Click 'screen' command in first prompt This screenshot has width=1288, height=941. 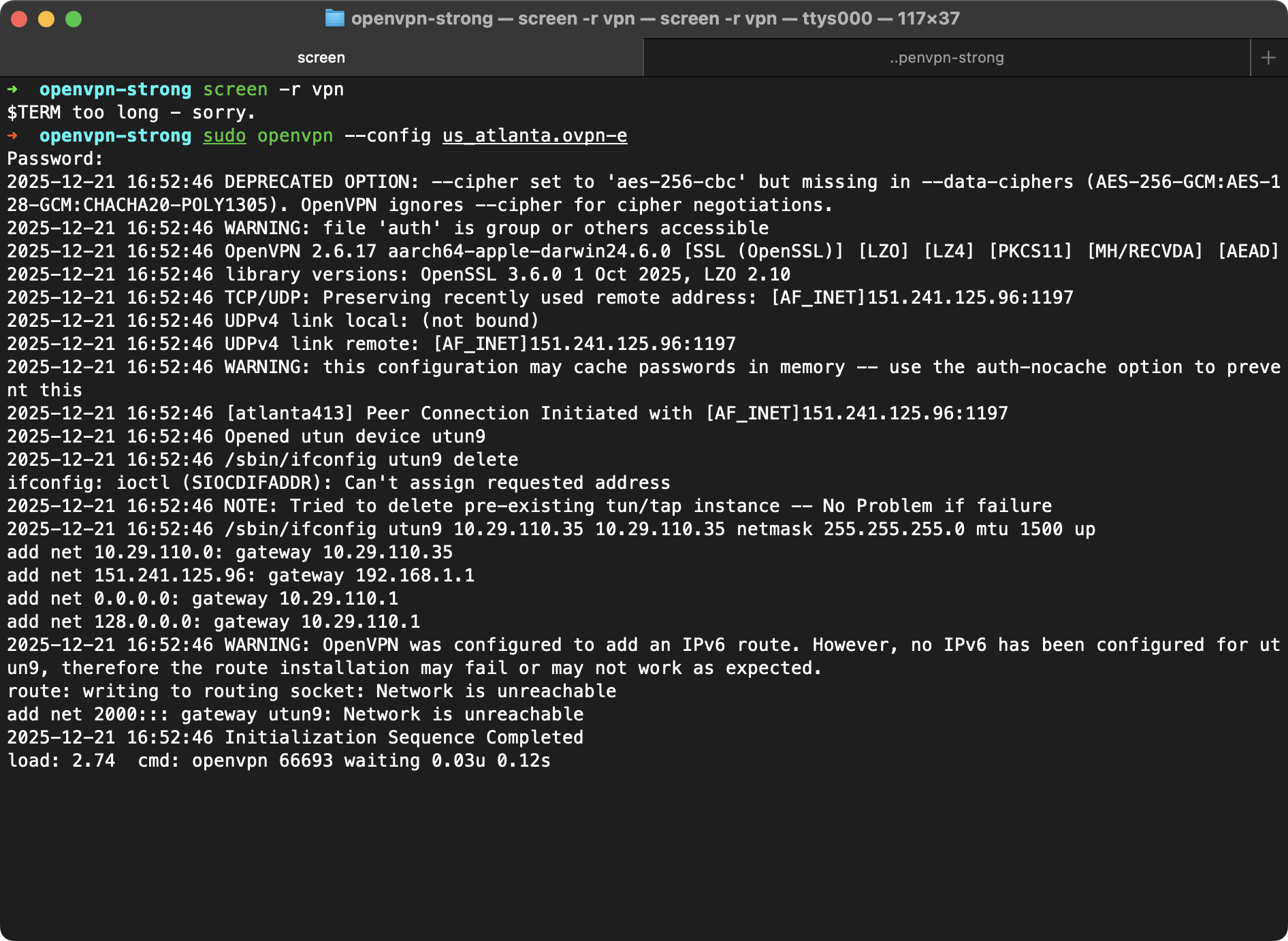[x=235, y=89]
